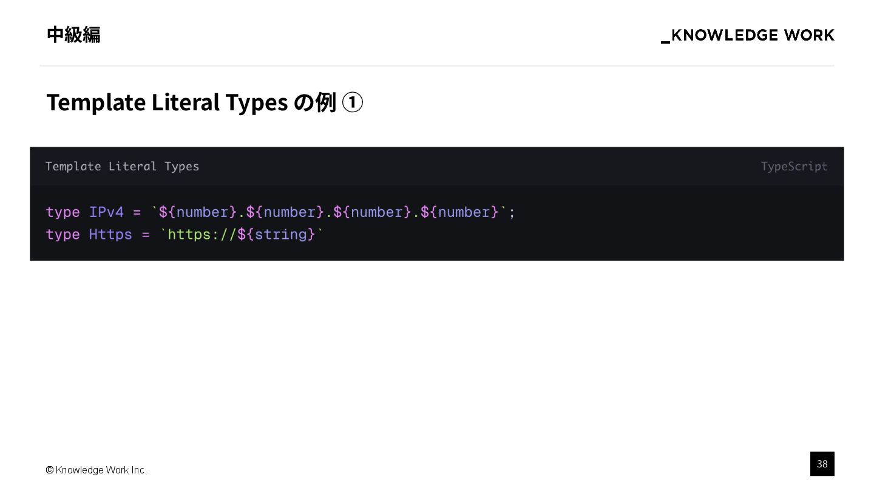Click the semicolon ending the IPv4 line
This screenshot has height=491, width=874.
point(512,212)
